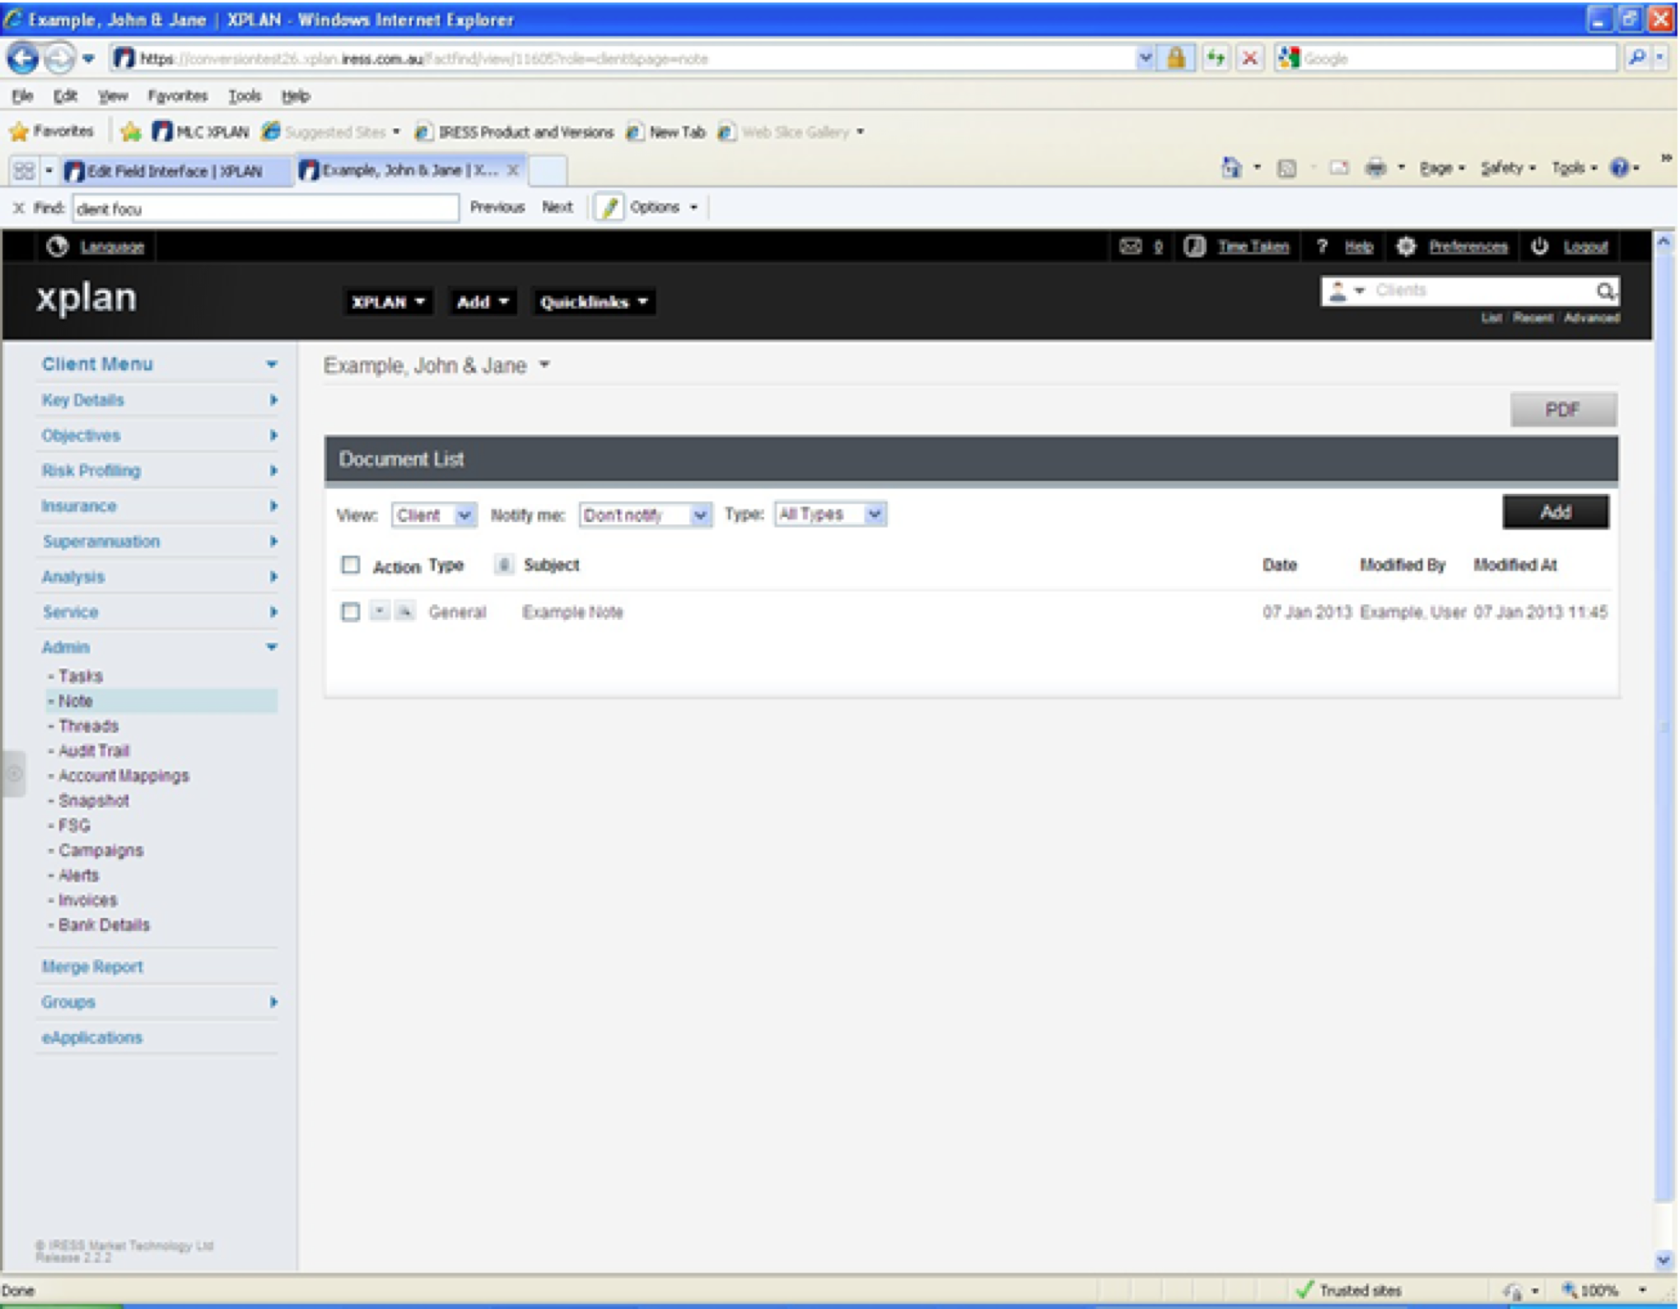Expand the Quicklinks menu
Screen dimensions: 1680x1309
click(x=593, y=302)
